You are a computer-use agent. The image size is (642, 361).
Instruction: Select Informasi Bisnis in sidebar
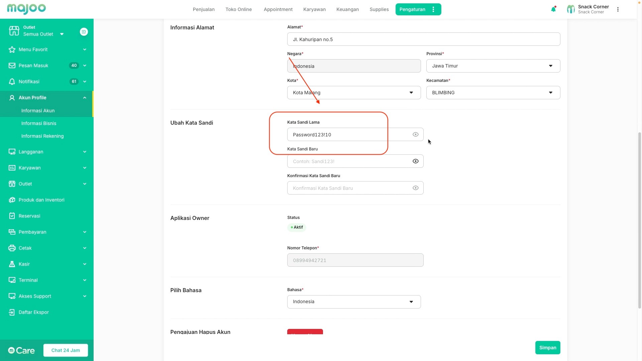39,123
